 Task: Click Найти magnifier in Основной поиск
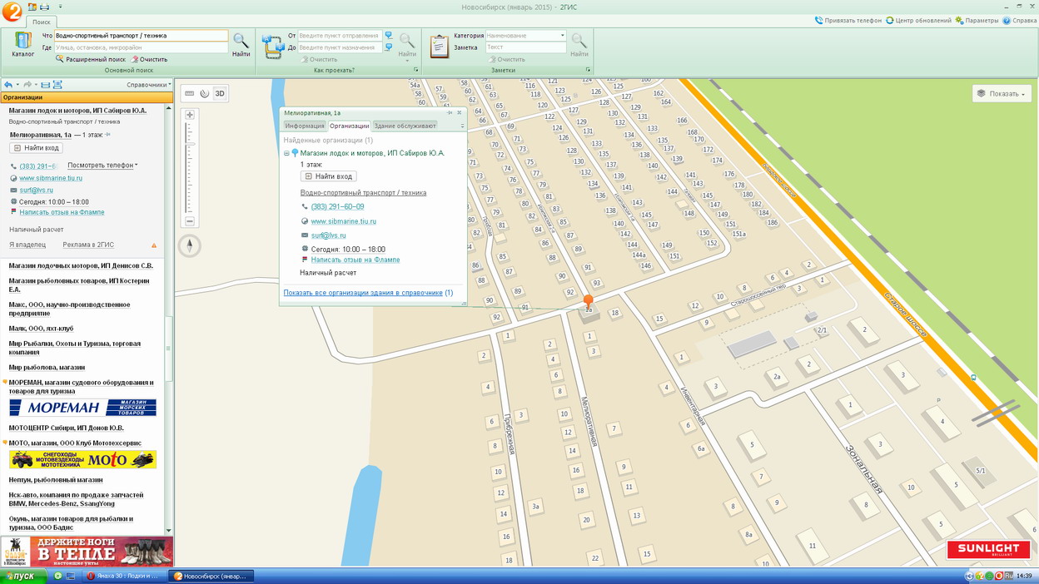241,43
